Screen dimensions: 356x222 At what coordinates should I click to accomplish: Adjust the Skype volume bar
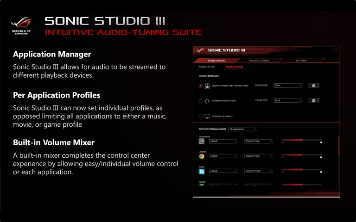click(x=302, y=171)
